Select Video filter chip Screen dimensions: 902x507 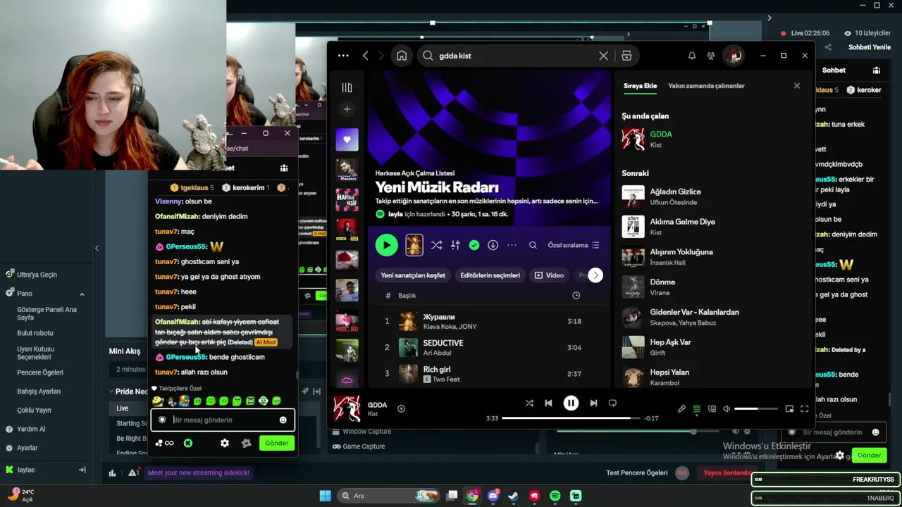pyautogui.click(x=550, y=275)
